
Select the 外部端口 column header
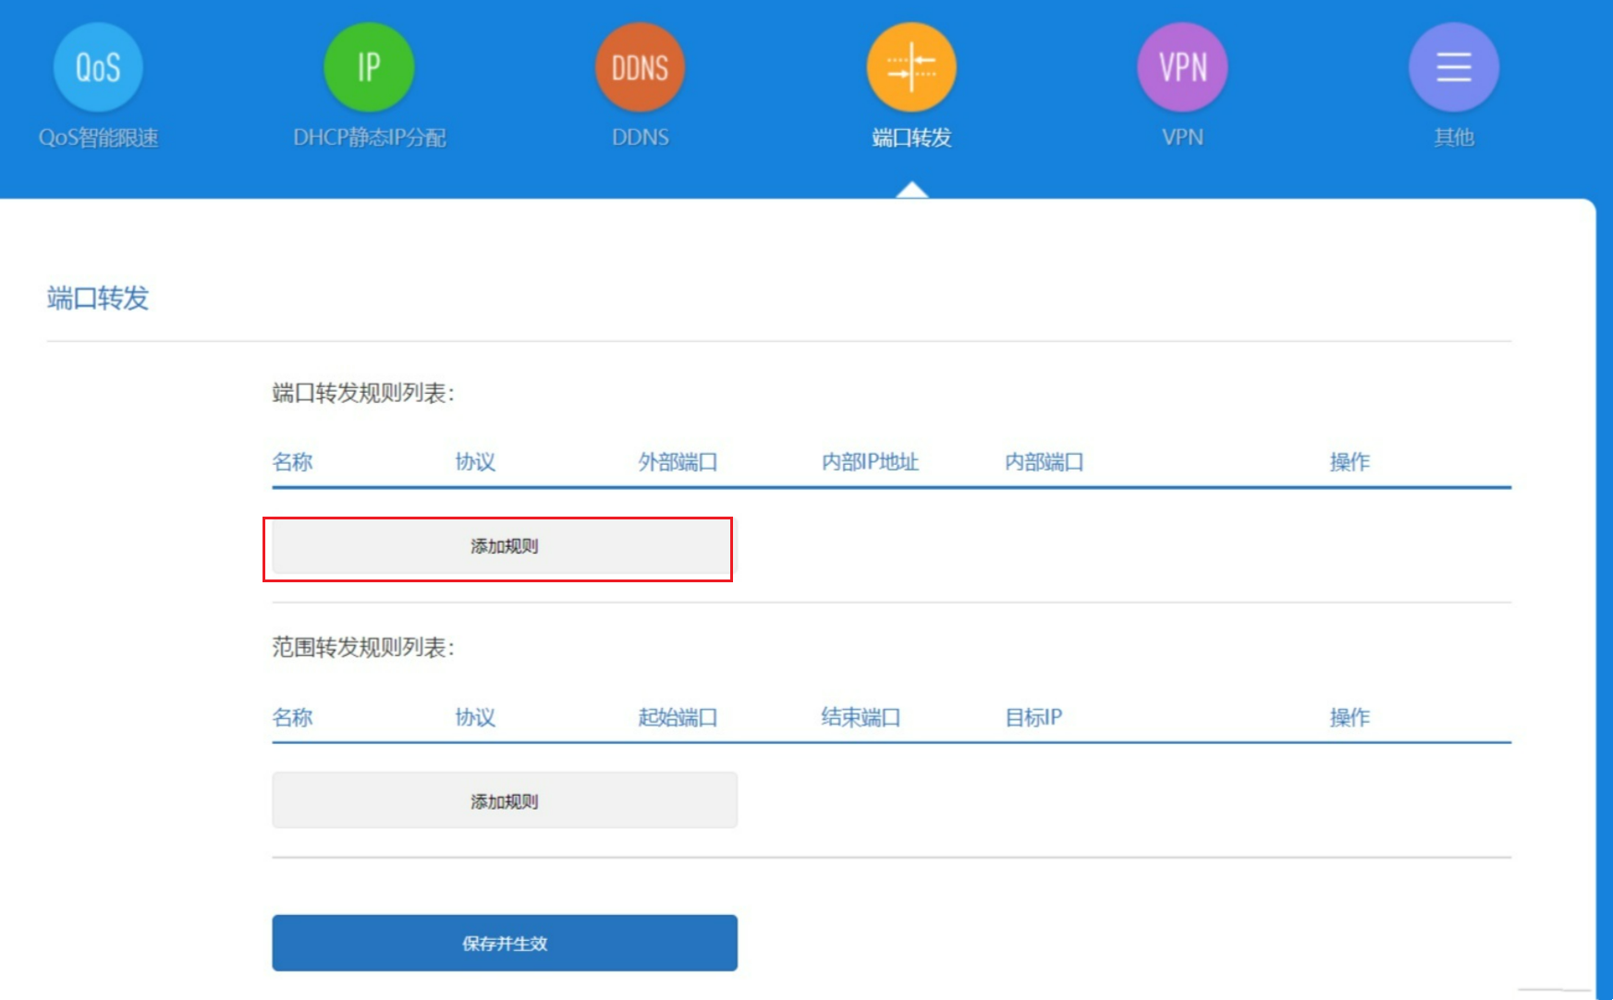(x=678, y=462)
